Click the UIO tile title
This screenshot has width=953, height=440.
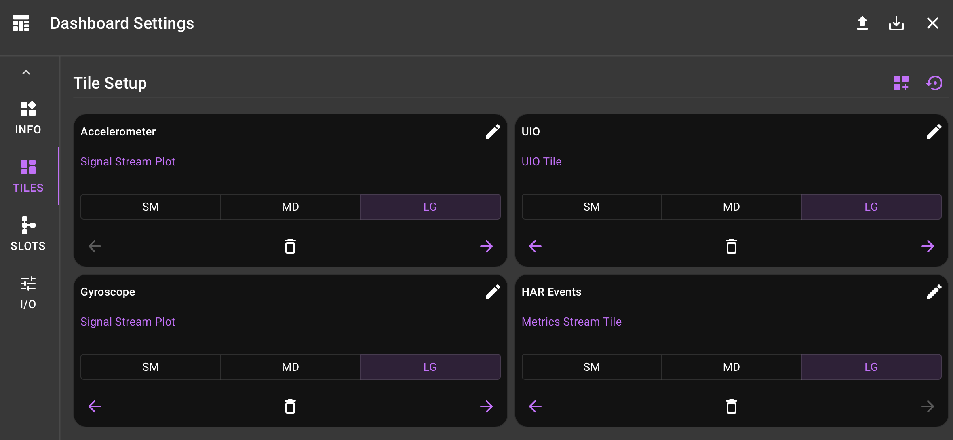pos(531,131)
